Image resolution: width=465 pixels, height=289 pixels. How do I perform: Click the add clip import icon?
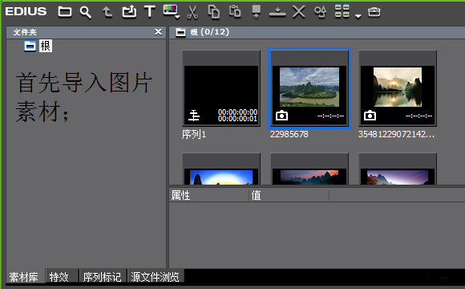129,12
